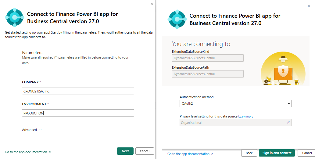The height and width of the screenshot is (159, 315).
Task: Open the Learn more privacy link
Action: pos(246,117)
